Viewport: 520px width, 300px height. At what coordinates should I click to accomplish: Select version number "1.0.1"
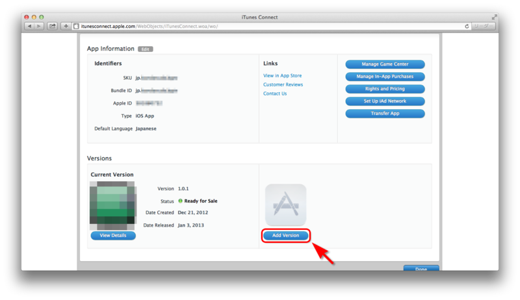pos(183,188)
